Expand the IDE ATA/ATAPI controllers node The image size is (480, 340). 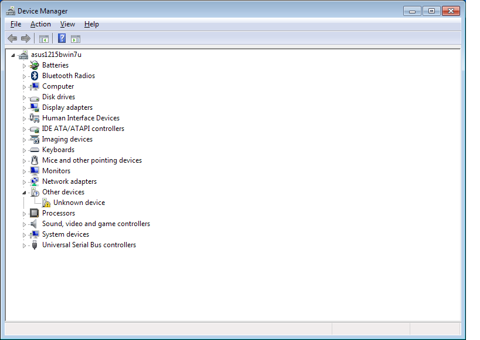(24, 129)
